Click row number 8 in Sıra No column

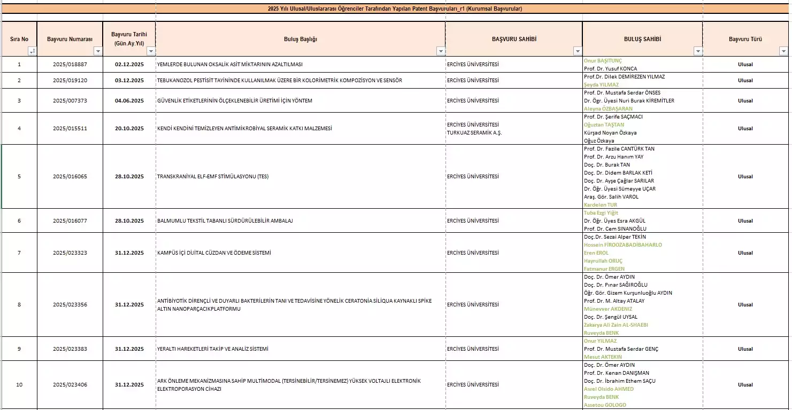[19, 305]
